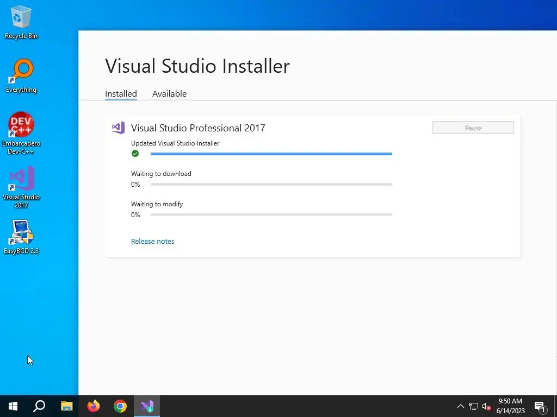This screenshot has width=557, height=417.
Task: Select the Visual Studio 2017 desktop shortcut
Action: 21,187
